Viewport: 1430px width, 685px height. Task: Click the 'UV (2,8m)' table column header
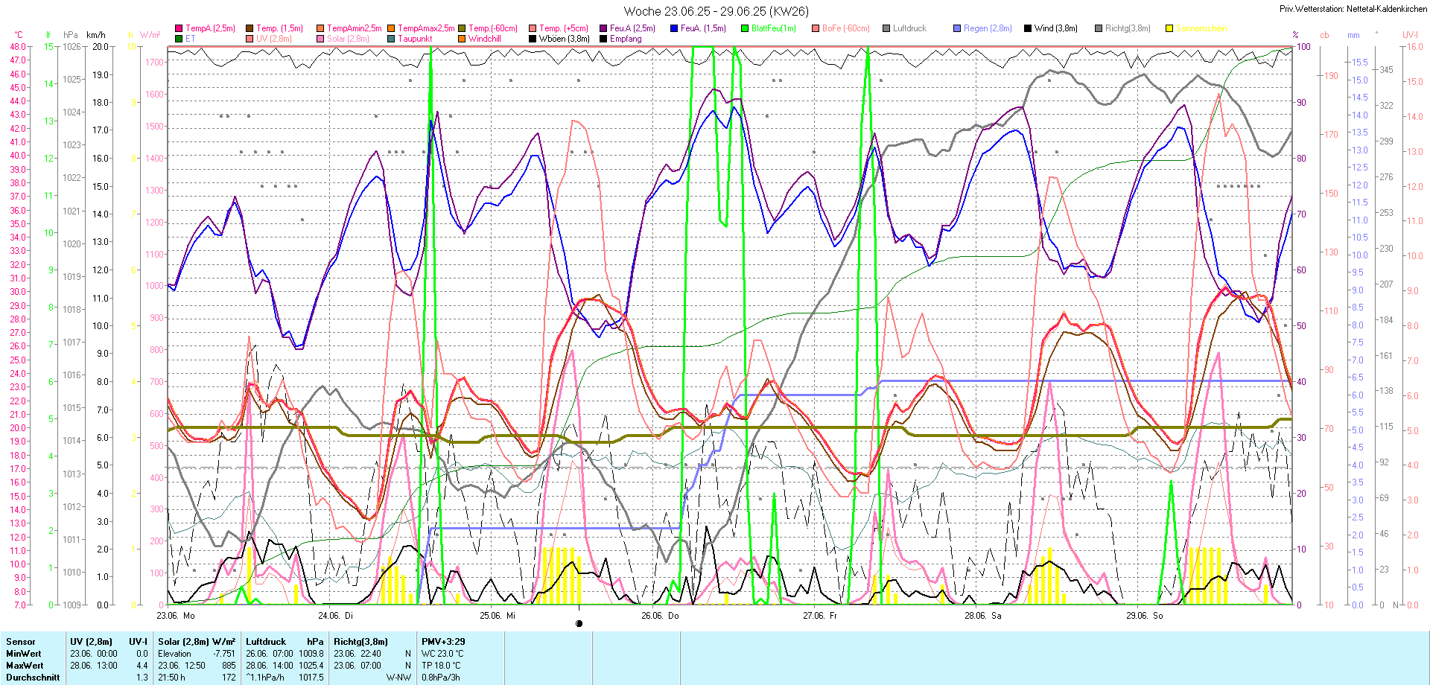pyautogui.click(x=91, y=642)
